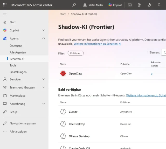
Task: Open the Publisher filter dropdown
Action: [75, 53]
